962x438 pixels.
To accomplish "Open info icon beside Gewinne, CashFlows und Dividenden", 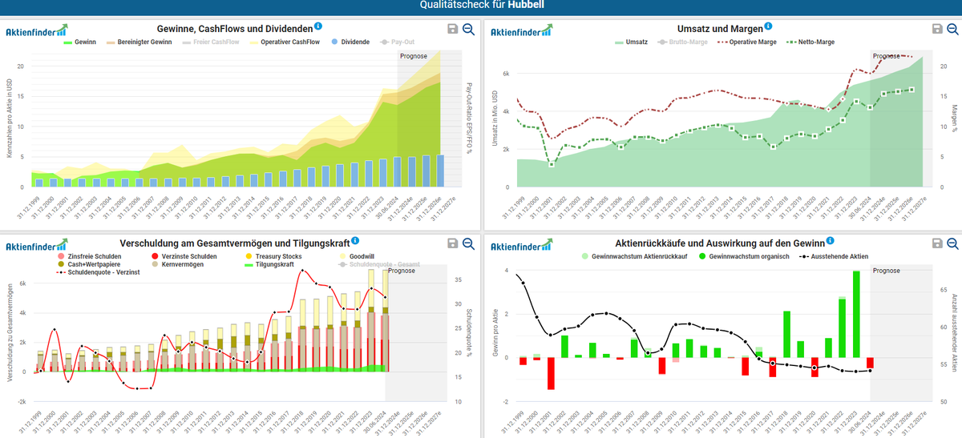I will tap(319, 26).
